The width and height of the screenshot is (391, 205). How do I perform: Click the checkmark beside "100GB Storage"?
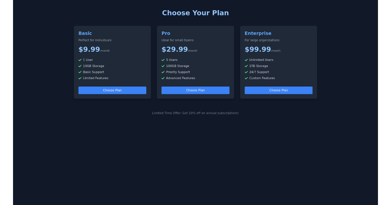[163, 66]
